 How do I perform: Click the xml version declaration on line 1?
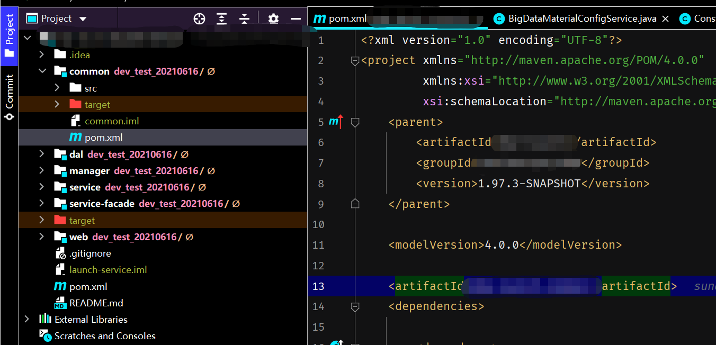(x=491, y=40)
